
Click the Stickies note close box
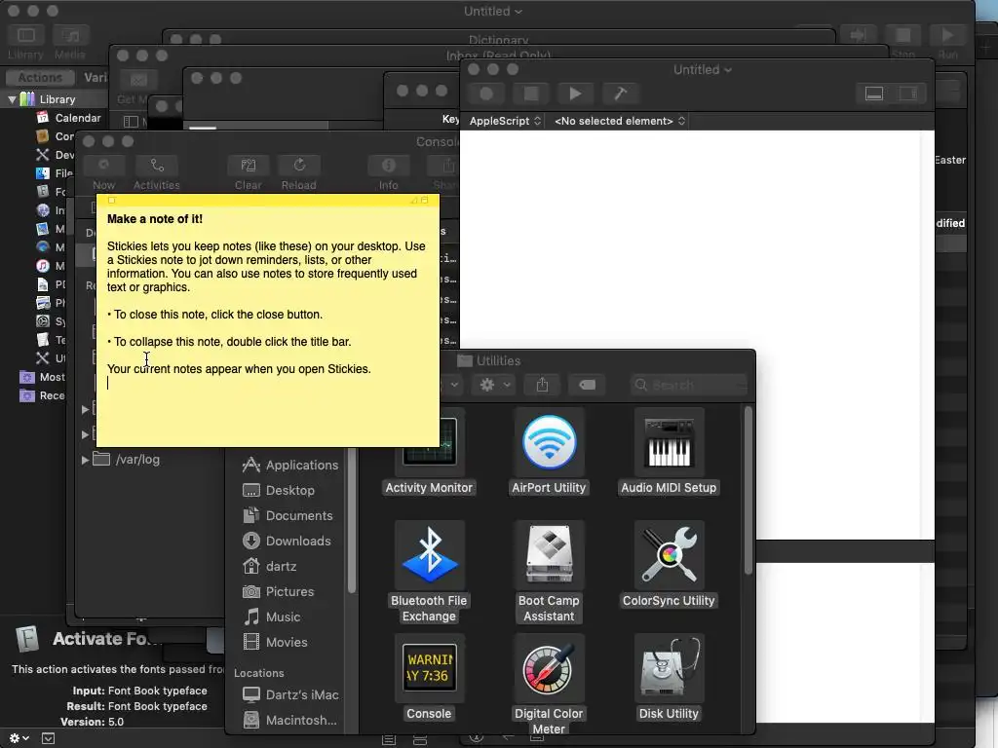[111, 201]
